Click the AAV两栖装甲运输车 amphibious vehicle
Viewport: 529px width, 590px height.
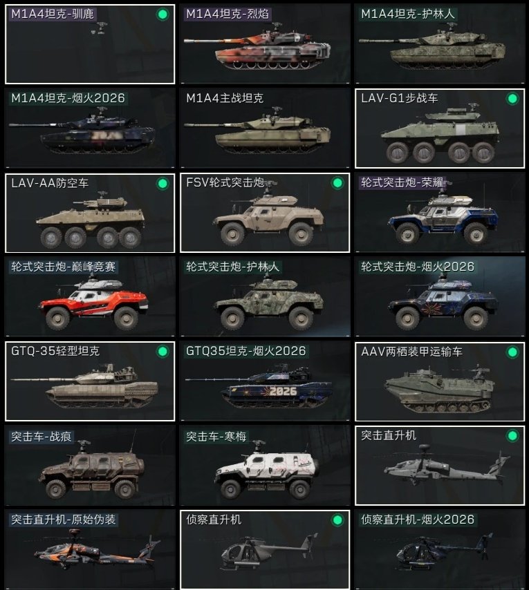pos(440,381)
